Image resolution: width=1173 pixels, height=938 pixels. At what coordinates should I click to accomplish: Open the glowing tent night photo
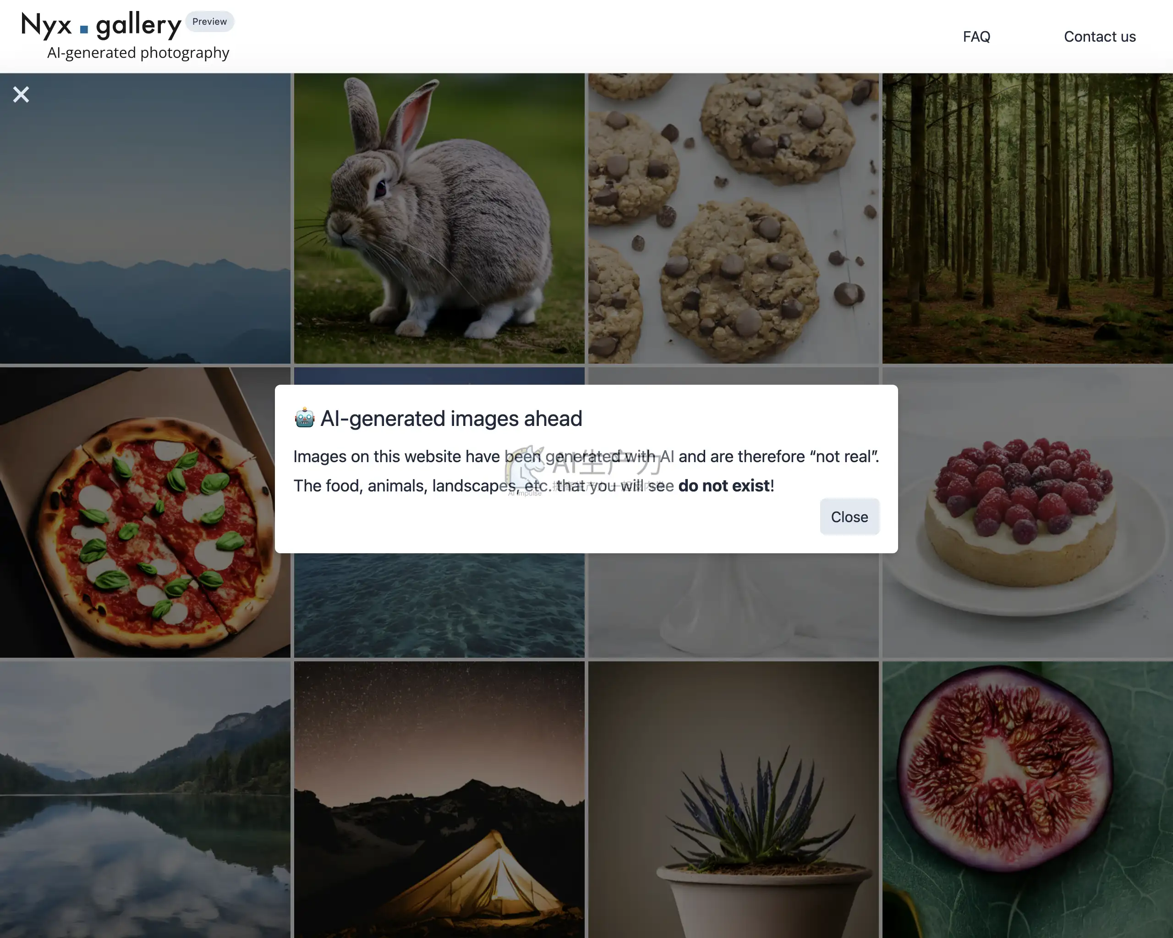click(x=439, y=799)
